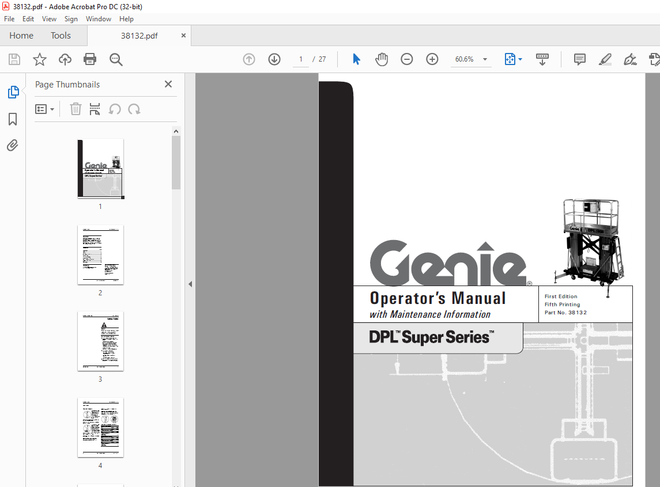Click the page break thumbnails icon
This screenshot has width=660, height=487.
click(x=95, y=109)
